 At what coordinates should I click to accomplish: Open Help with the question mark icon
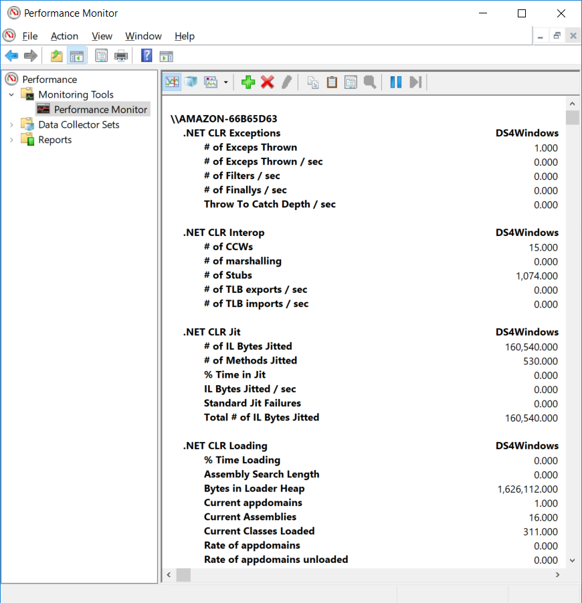146,55
